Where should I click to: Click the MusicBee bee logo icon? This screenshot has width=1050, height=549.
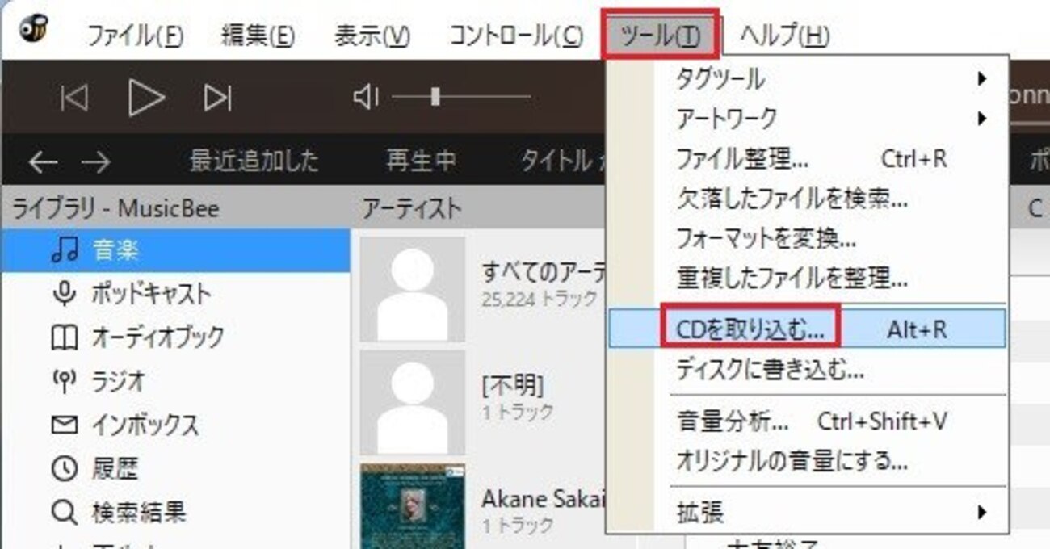(x=33, y=30)
